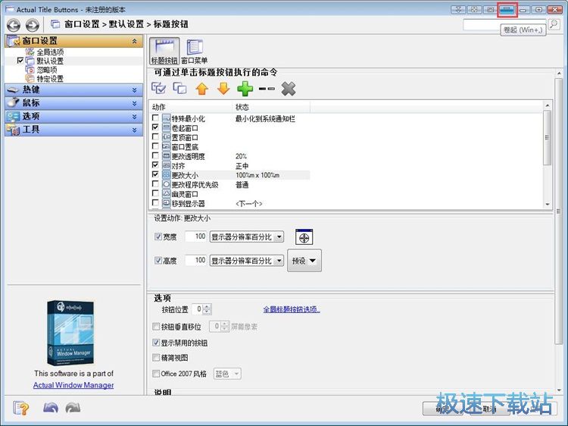
Task: Sort by the 动作 column header
Action: (191, 107)
